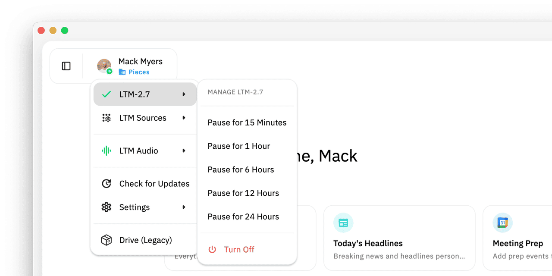Choose Pause for 6 Hours
The height and width of the screenshot is (276, 552).
tap(247, 170)
